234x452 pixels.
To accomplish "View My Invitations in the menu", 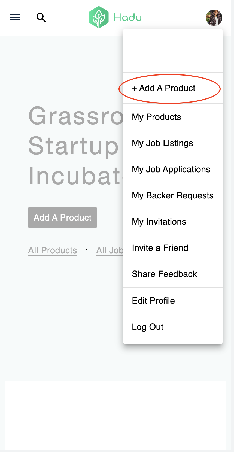I will [x=159, y=222].
